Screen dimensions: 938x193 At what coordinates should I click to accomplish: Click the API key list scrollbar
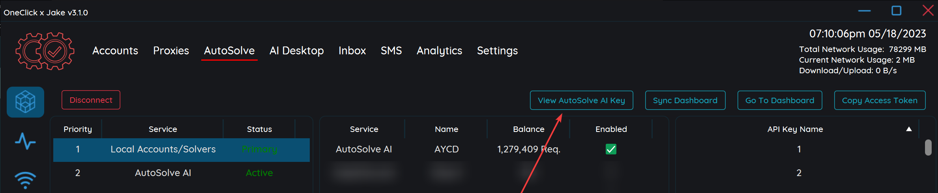(x=928, y=148)
